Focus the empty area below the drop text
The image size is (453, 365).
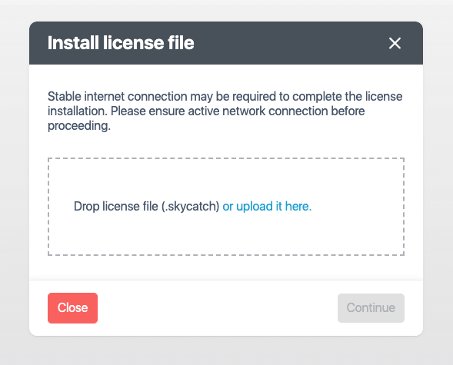coord(226,235)
